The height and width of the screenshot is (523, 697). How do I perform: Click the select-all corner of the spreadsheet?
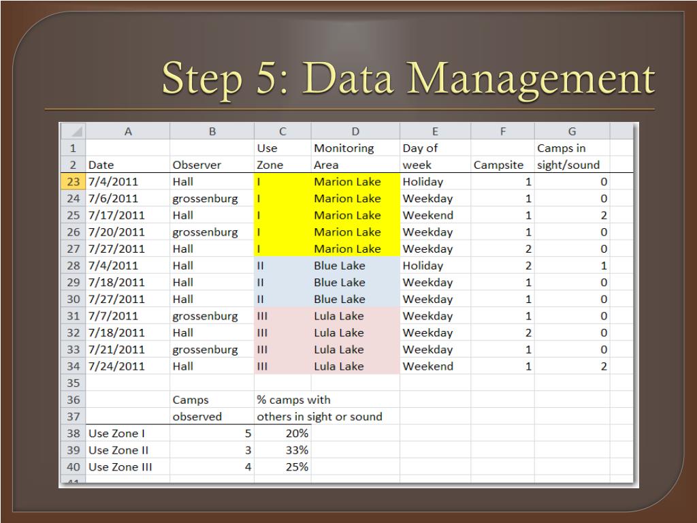point(74,131)
